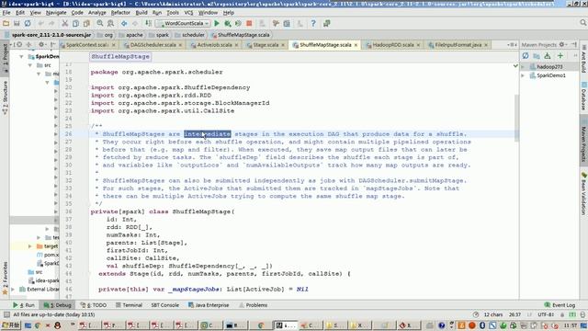Reimport all Maven projects icon

click(526, 56)
